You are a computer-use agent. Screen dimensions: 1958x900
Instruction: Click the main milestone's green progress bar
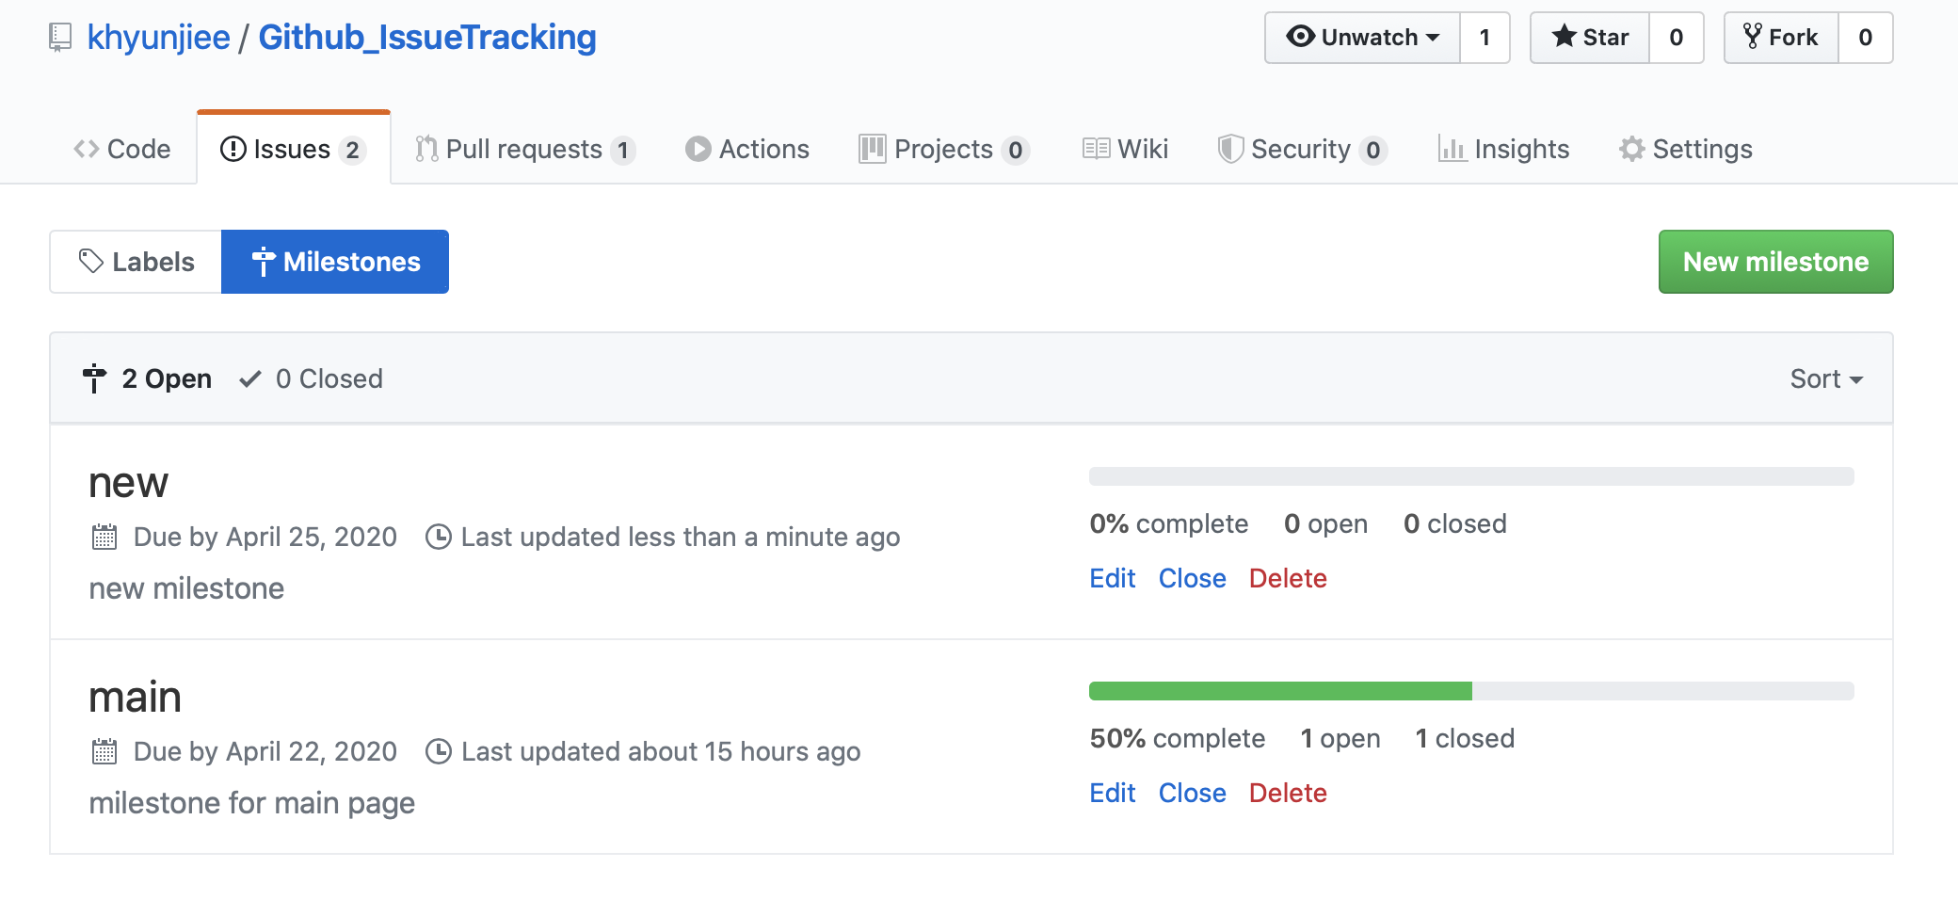pos(1280,692)
